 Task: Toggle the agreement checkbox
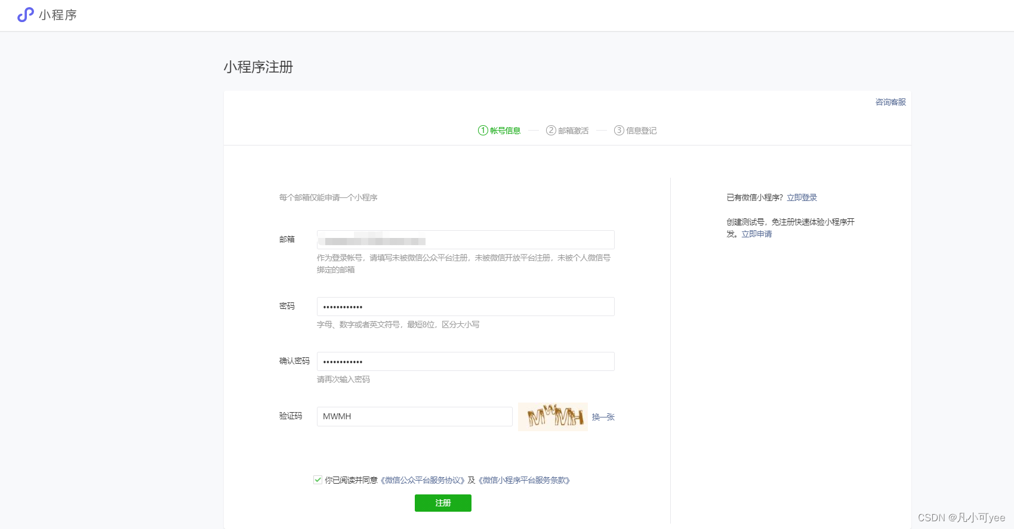(x=318, y=479)
